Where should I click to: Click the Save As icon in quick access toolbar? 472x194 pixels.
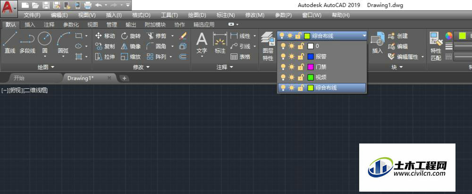coord(56,5)
